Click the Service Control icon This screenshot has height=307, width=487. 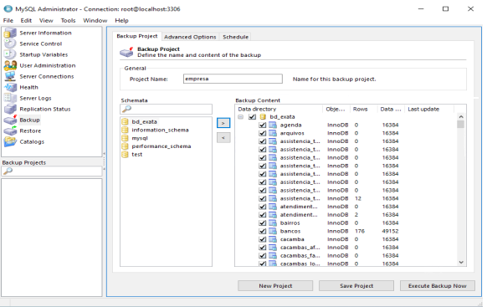point(10,43)
